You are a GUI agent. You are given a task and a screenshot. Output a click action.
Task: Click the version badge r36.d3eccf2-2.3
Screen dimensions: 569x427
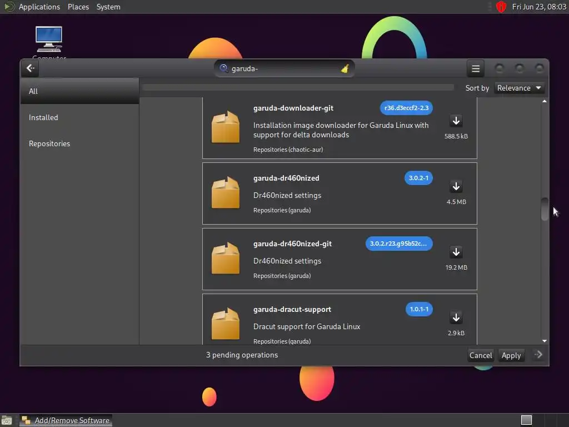(x=406, y=108)
